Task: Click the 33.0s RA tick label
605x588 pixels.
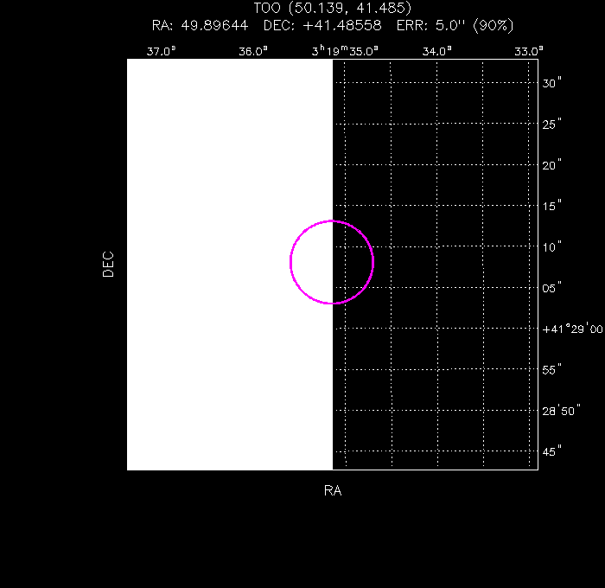Action: click(529, 51)
